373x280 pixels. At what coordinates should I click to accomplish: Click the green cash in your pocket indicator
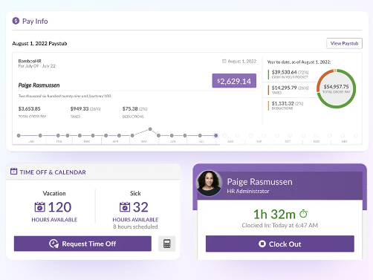point(268,74)
